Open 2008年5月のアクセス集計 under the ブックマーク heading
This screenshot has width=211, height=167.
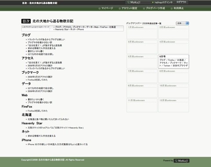(40, 77)
